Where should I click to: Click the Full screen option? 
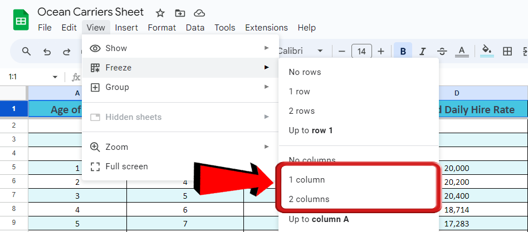(126, 167)
